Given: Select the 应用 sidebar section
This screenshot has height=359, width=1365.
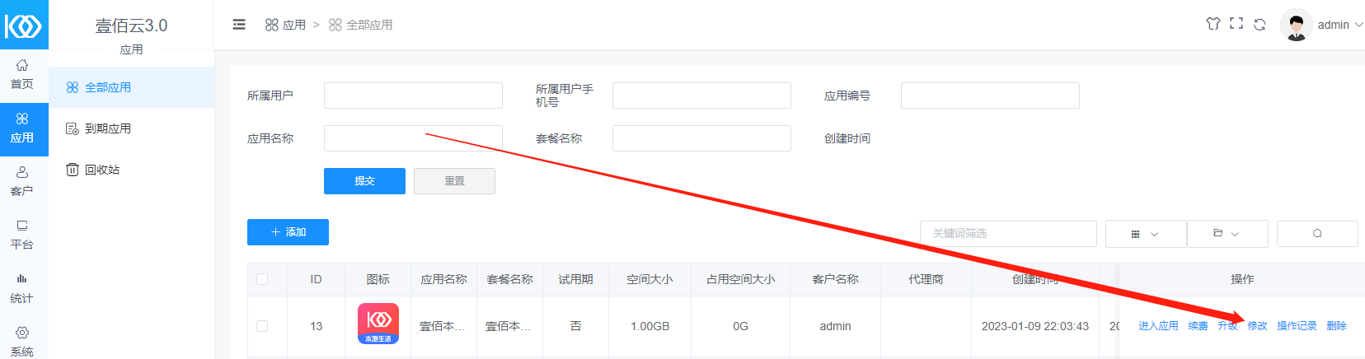Looking at the screenshot, I should pyautogui.click(x=22, y=128).
